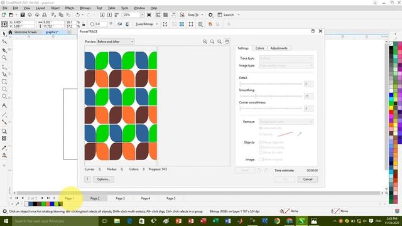The image size is (402, 226).
Task: Open the Bitmaps menu
Action: pos(85,8)
